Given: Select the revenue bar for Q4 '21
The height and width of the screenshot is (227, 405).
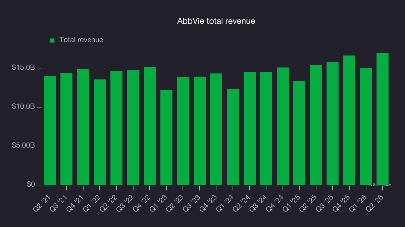Looking at the screenshot, I should pos(83,127).
